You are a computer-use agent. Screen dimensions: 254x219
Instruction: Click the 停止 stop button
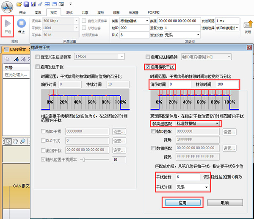(x=21, y=26)
